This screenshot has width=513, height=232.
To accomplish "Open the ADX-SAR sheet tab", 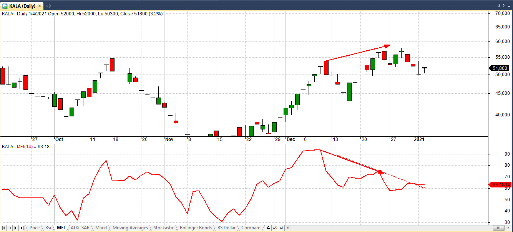I will 80,228.
